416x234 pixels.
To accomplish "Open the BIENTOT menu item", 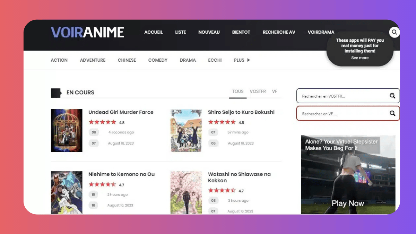I will point(241,32).
